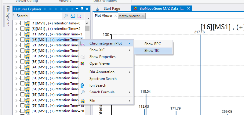Check the box for [6][MS1] retentionTime=2
Image resolution: width=244 pixels, height=115 pixels.
pyautogui.click(x=23, y=29)
